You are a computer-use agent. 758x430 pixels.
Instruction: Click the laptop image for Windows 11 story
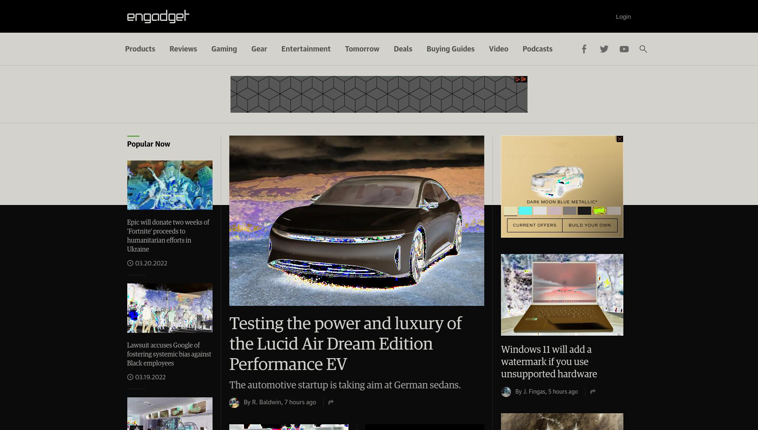click(x=562, y=295)
